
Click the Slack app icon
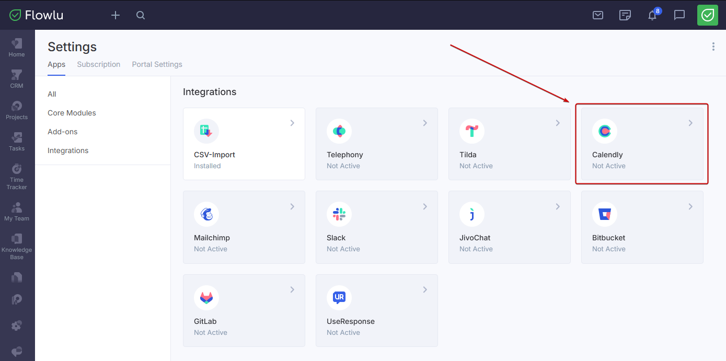pos(339,214)
